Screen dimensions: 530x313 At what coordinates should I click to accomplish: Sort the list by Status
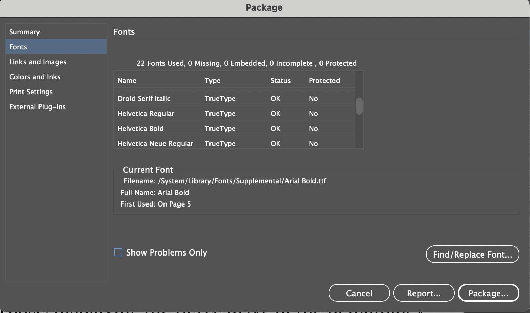click(280, 80)
